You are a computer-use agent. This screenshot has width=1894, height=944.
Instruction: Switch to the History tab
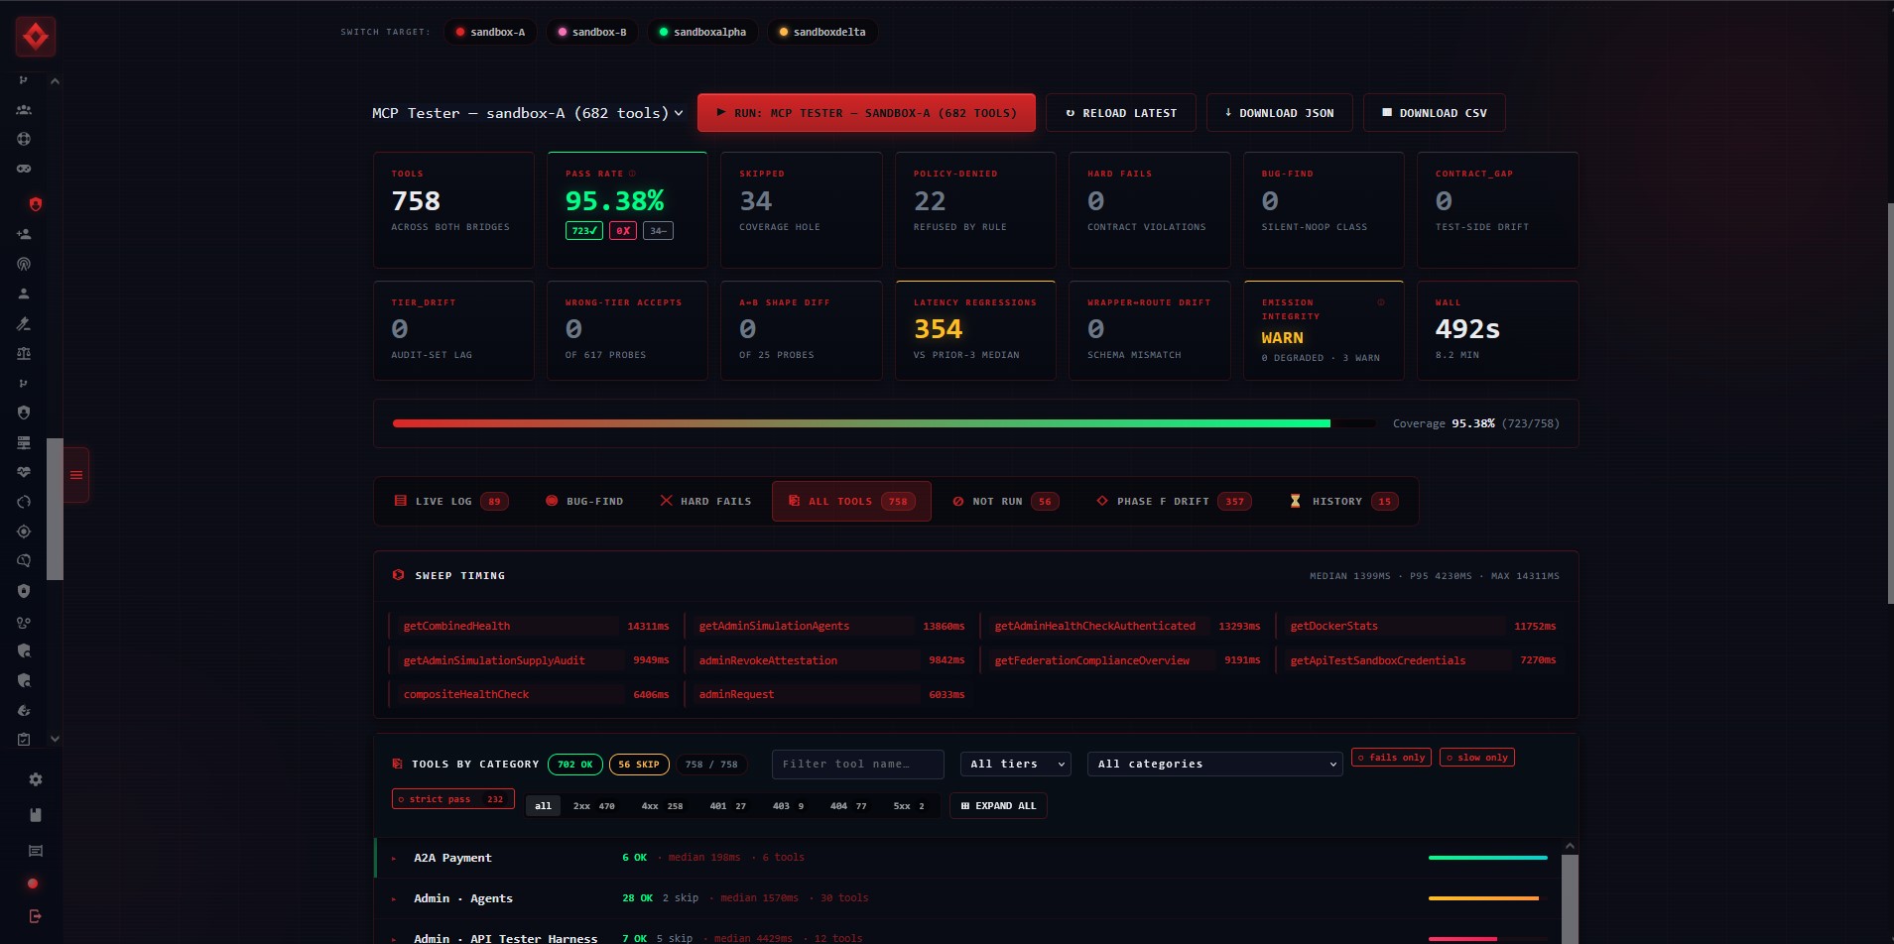pyautogui.click(x=1343, y=502)
